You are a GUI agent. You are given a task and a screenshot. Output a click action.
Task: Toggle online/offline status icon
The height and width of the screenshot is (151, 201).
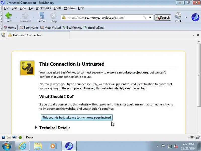191,137
